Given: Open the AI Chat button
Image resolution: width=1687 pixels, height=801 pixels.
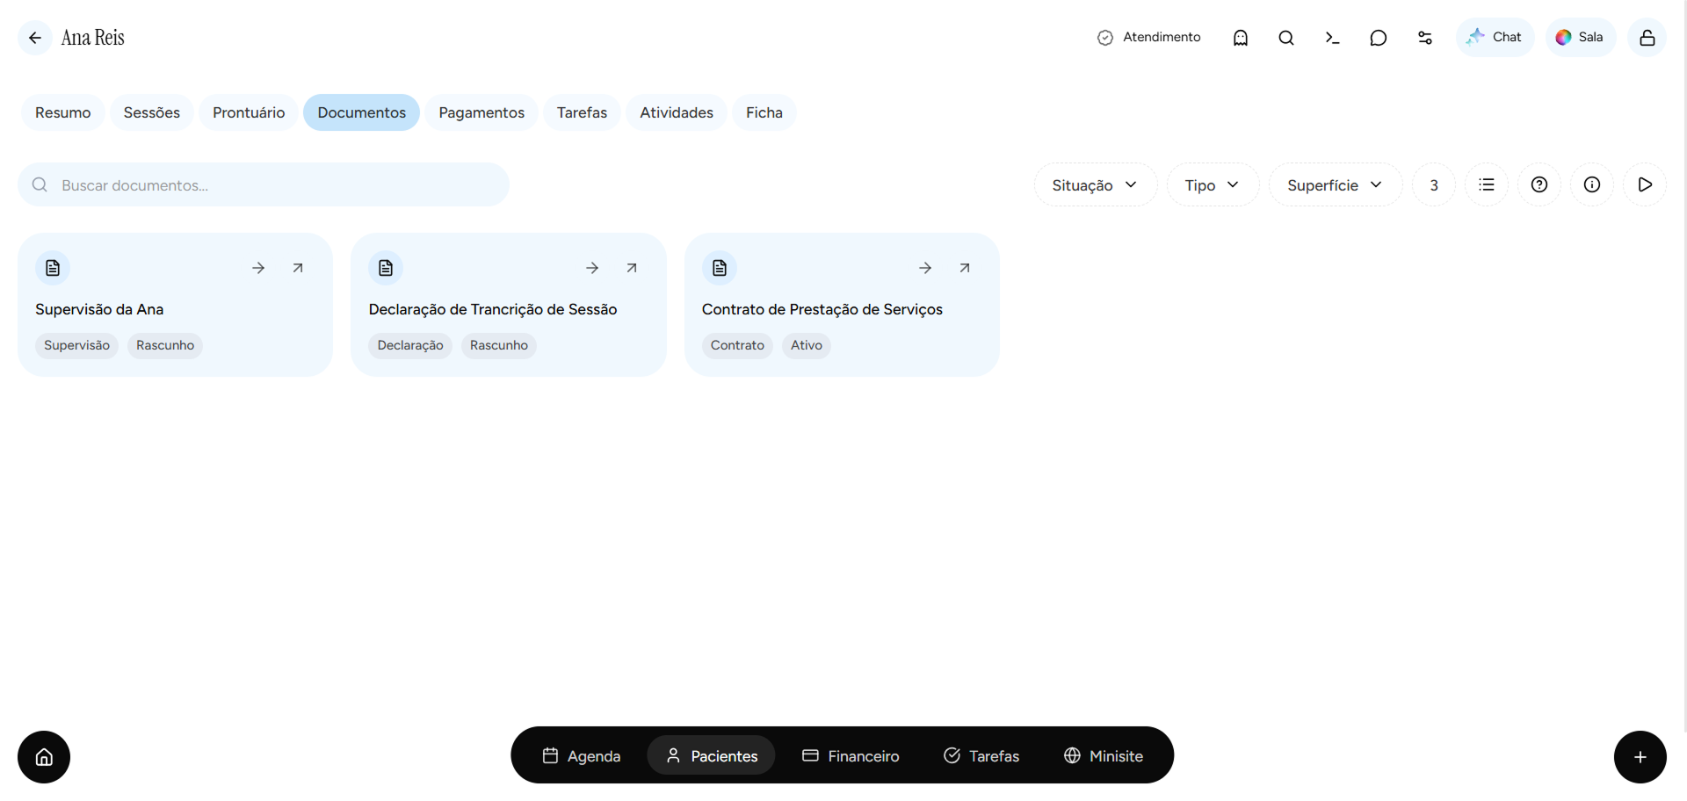Looking at the screenshot, I should coord(1495,38).
